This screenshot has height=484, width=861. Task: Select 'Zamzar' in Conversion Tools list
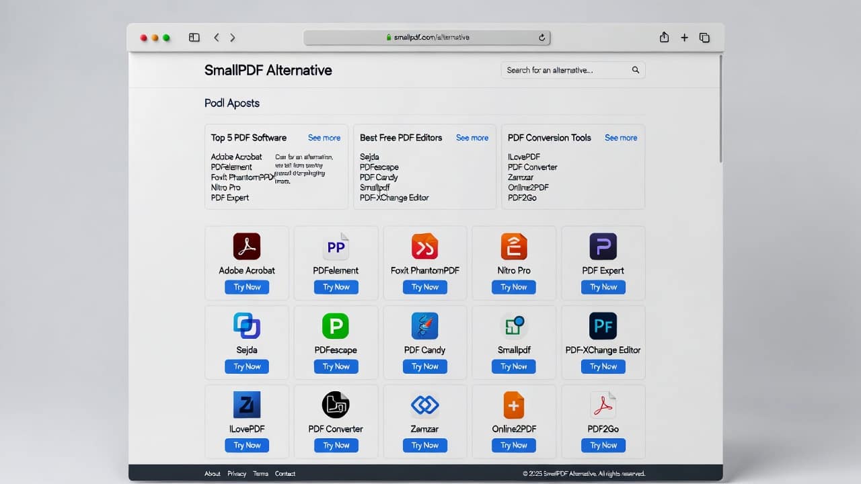coord(521,177)
